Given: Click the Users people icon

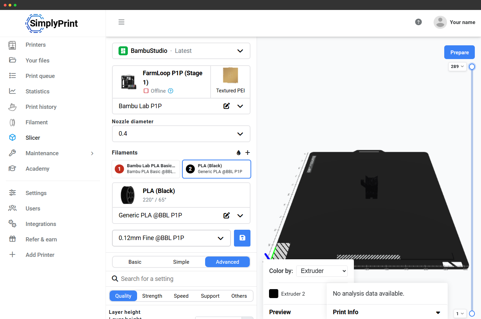Looking at the screenshot, I should pos(12,208).
